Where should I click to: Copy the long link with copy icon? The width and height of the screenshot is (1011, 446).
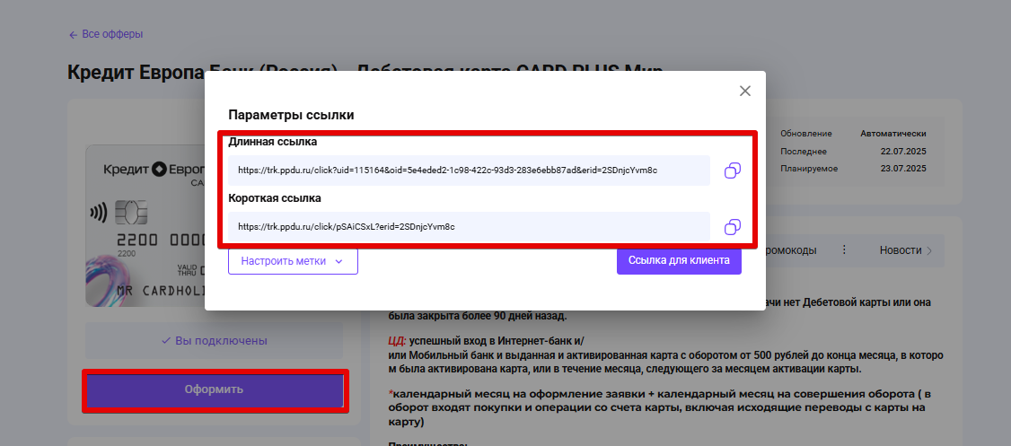point(732,171)
